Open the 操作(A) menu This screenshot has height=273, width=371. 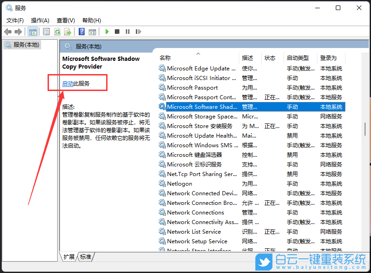[x=40, y=20]
